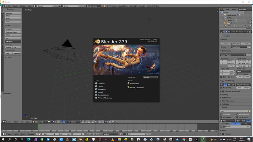The height and width of the screenshot is (142, 253).
Task: Click the translate manipulator arrow icon
Action: [64, 122]
